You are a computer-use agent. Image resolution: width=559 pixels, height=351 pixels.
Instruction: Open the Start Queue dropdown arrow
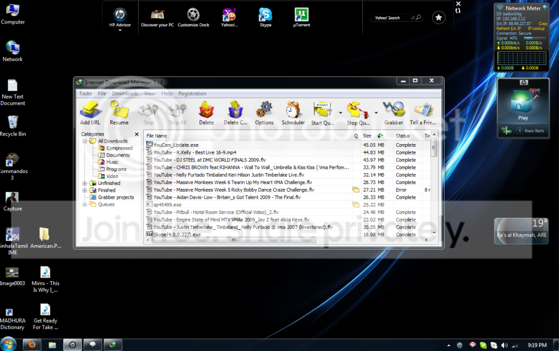pos(340,113)
